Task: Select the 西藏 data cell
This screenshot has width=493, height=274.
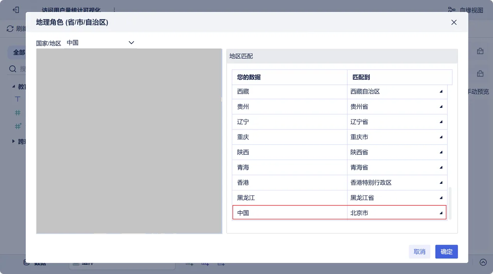Action: [290, 91]
